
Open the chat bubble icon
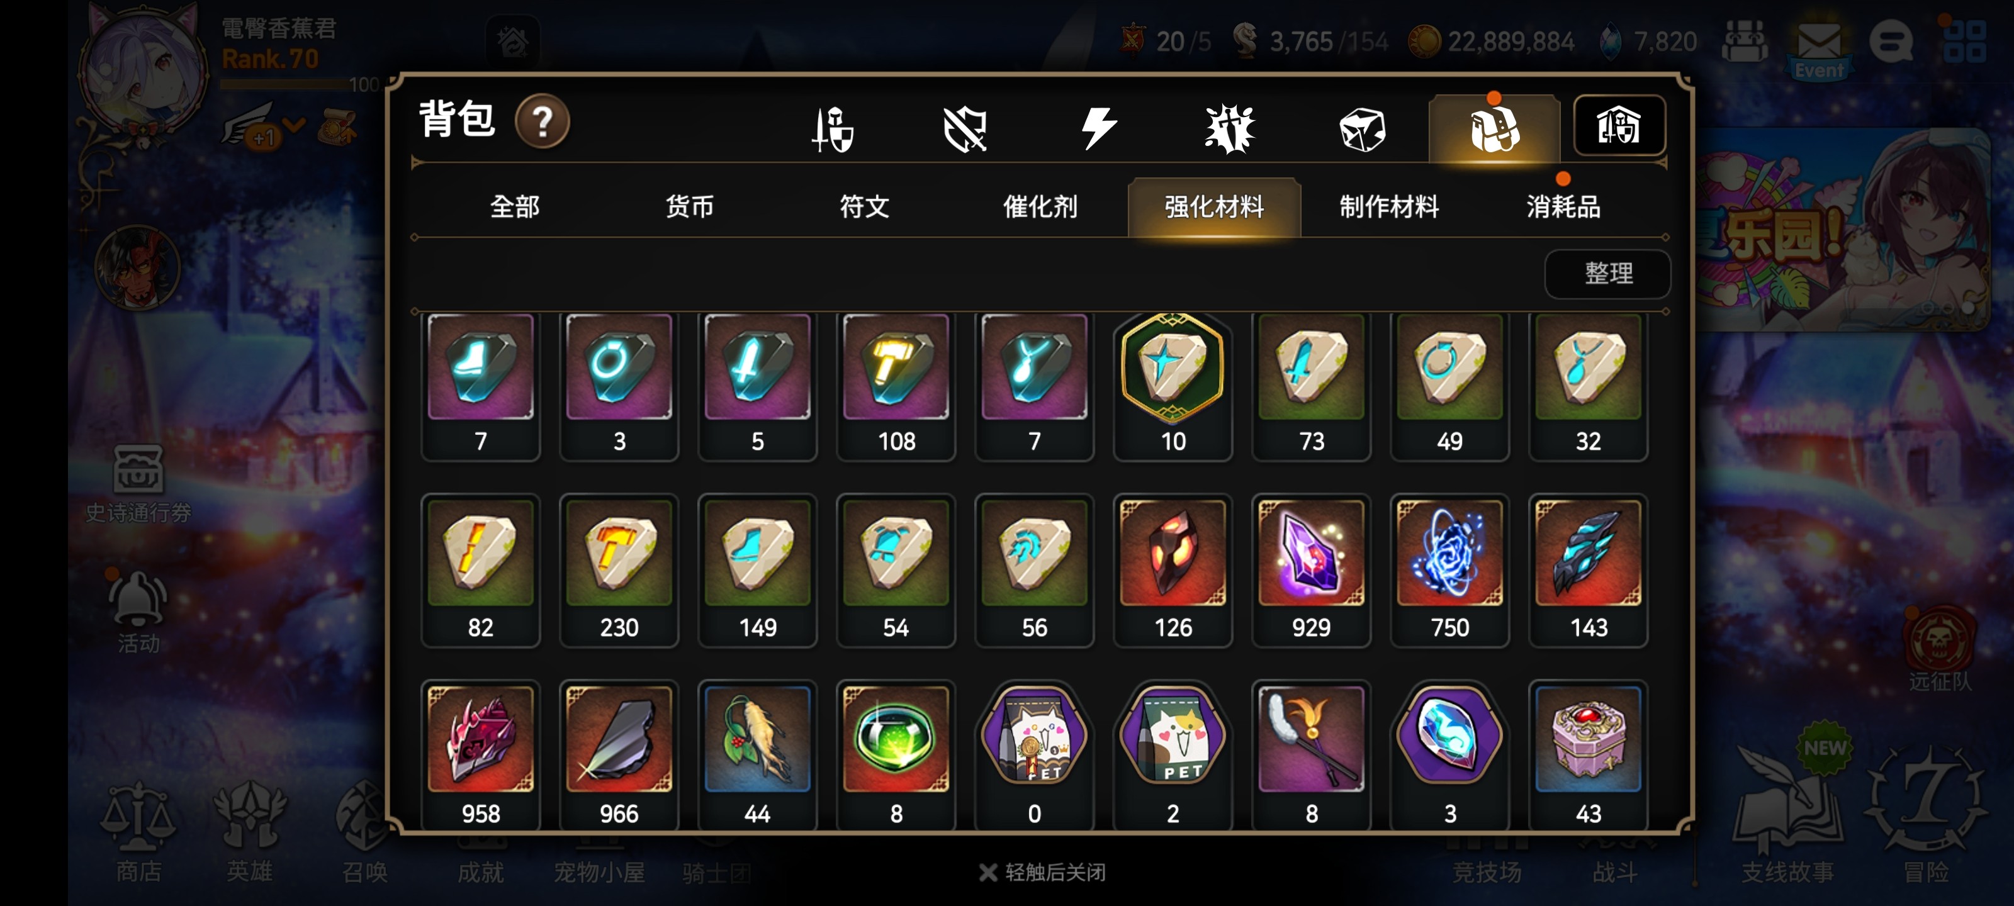click(x=1891, y=41)
